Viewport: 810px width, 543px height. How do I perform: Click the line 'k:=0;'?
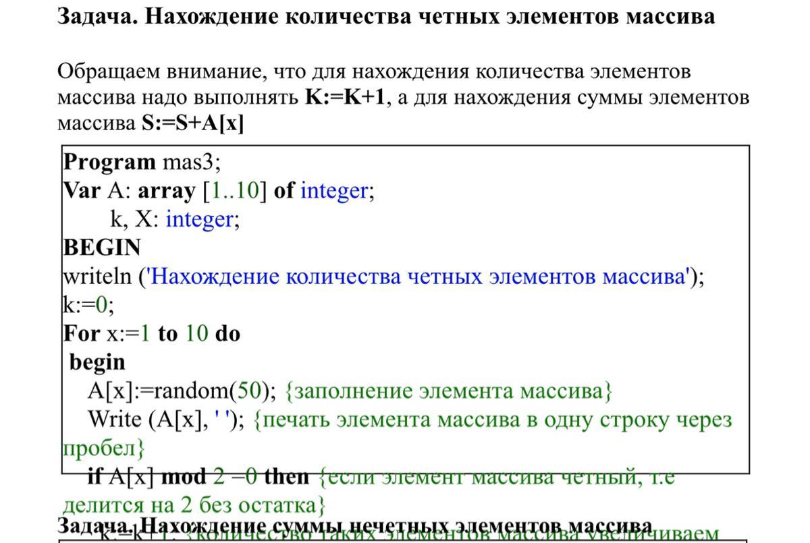coord(88,305)
